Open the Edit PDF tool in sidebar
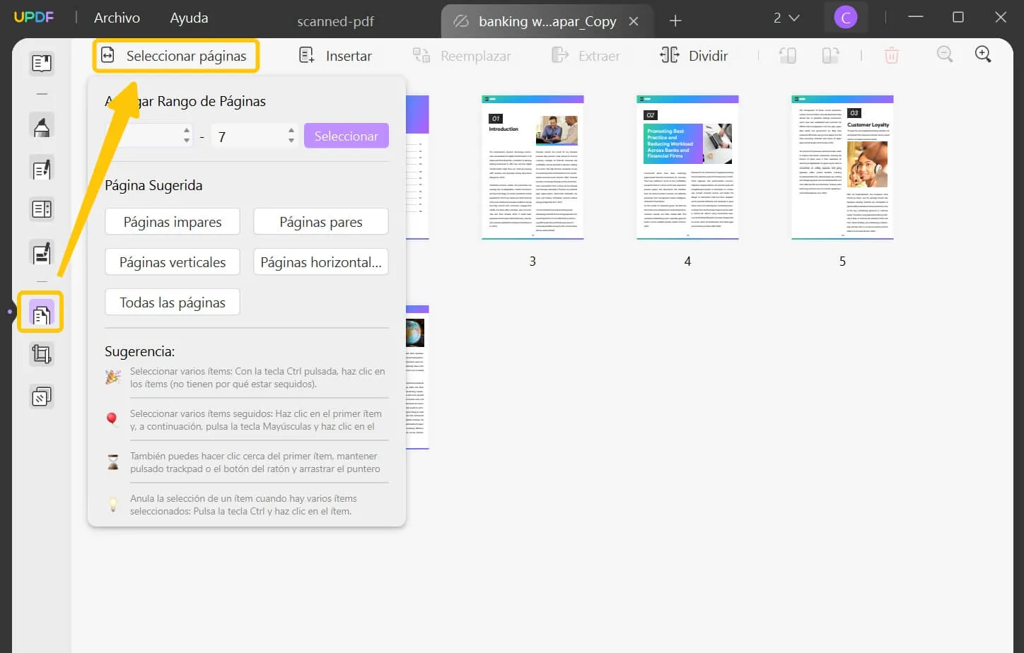 coord(42,169)
